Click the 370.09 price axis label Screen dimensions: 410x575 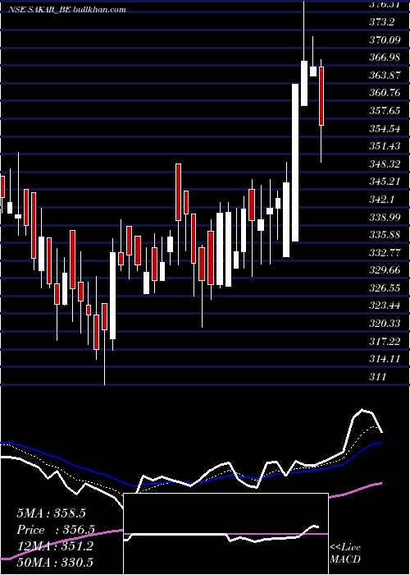385,39
